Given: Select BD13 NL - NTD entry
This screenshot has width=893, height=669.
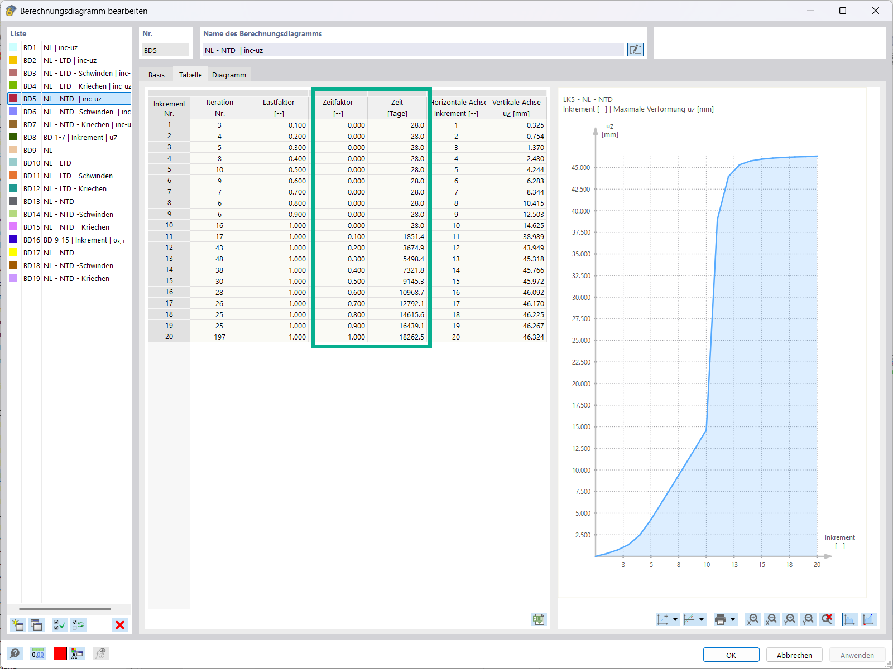Looking at the screenshot, I should pyautogui.click(x=70, y=201).
